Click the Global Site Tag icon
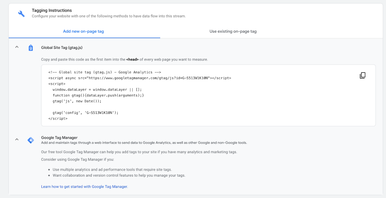Image resolution: width=386 pixels, height=198 pixels. tap(31, 48)
